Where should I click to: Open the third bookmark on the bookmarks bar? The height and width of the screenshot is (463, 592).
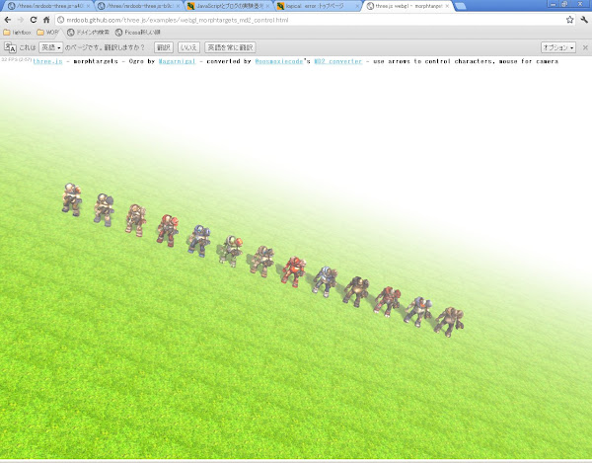[x=89, y=33]
